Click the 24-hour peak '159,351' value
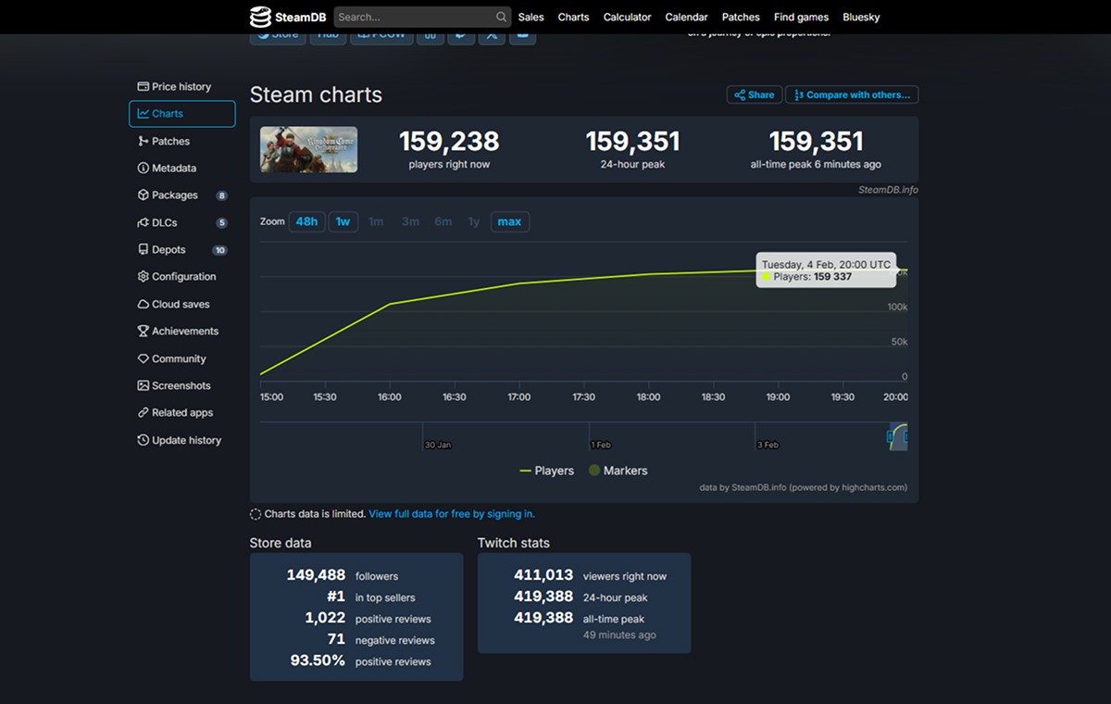Viewport: 1111px width, 704px height. click(x=633, y=141)
